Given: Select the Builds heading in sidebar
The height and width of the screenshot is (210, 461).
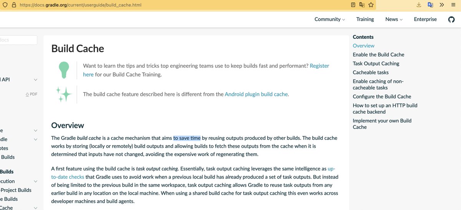Looking at the screenshot, I should click(x=7, y=172).
